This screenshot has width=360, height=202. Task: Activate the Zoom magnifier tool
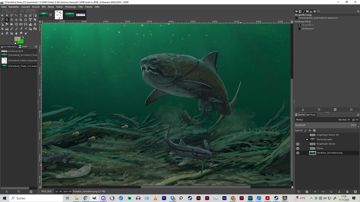click(7, 20)
